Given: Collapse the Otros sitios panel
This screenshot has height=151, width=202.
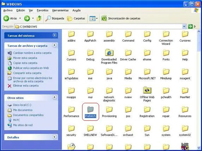Looking at the screenshot, I should [x=55, y=97].
